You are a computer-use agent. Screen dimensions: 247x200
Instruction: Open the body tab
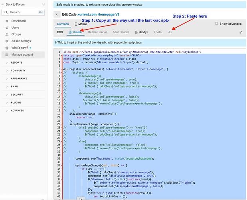pyautogui.click(x=142, y=32)
